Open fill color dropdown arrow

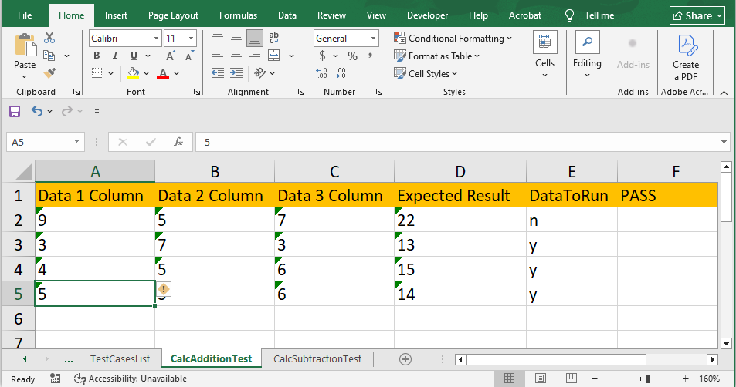(x=147, y=73)
